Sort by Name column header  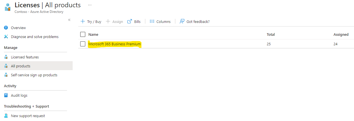click(93, 34)
